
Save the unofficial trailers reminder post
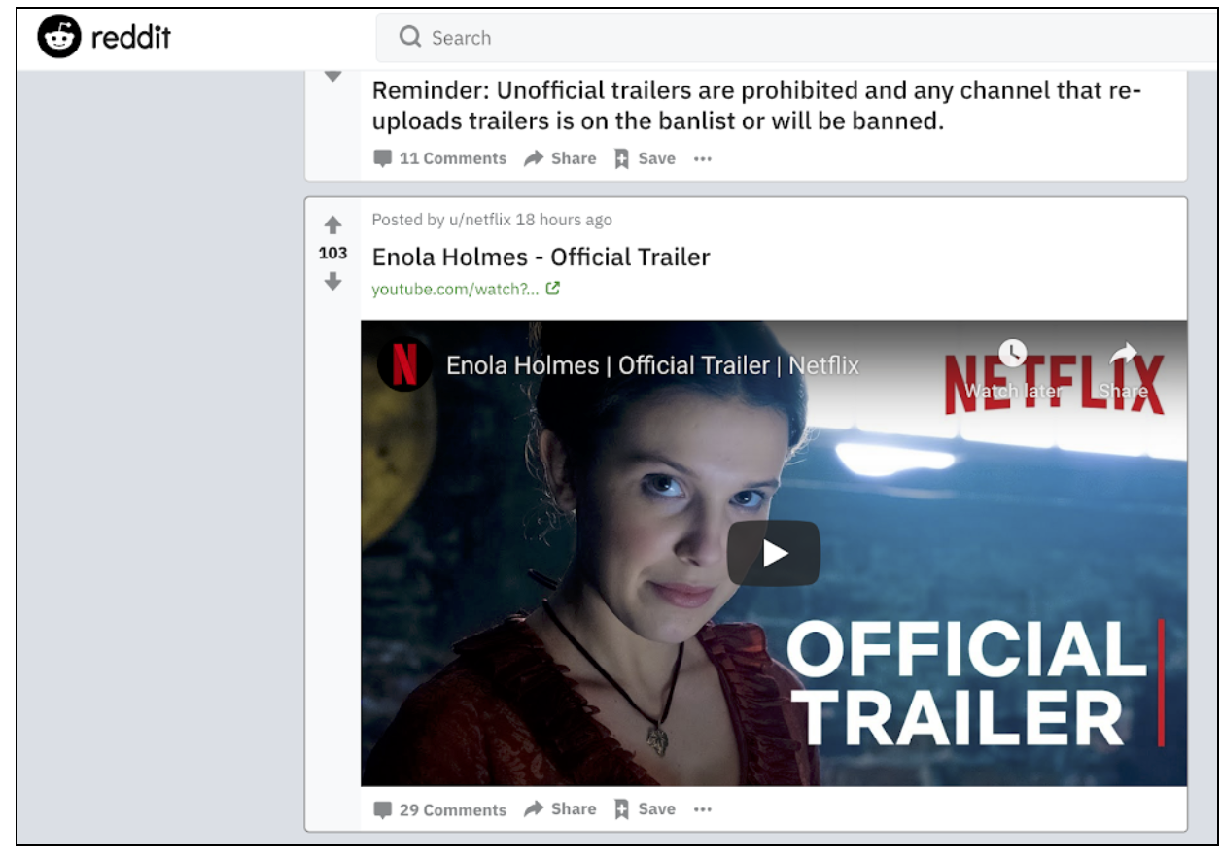645,158
